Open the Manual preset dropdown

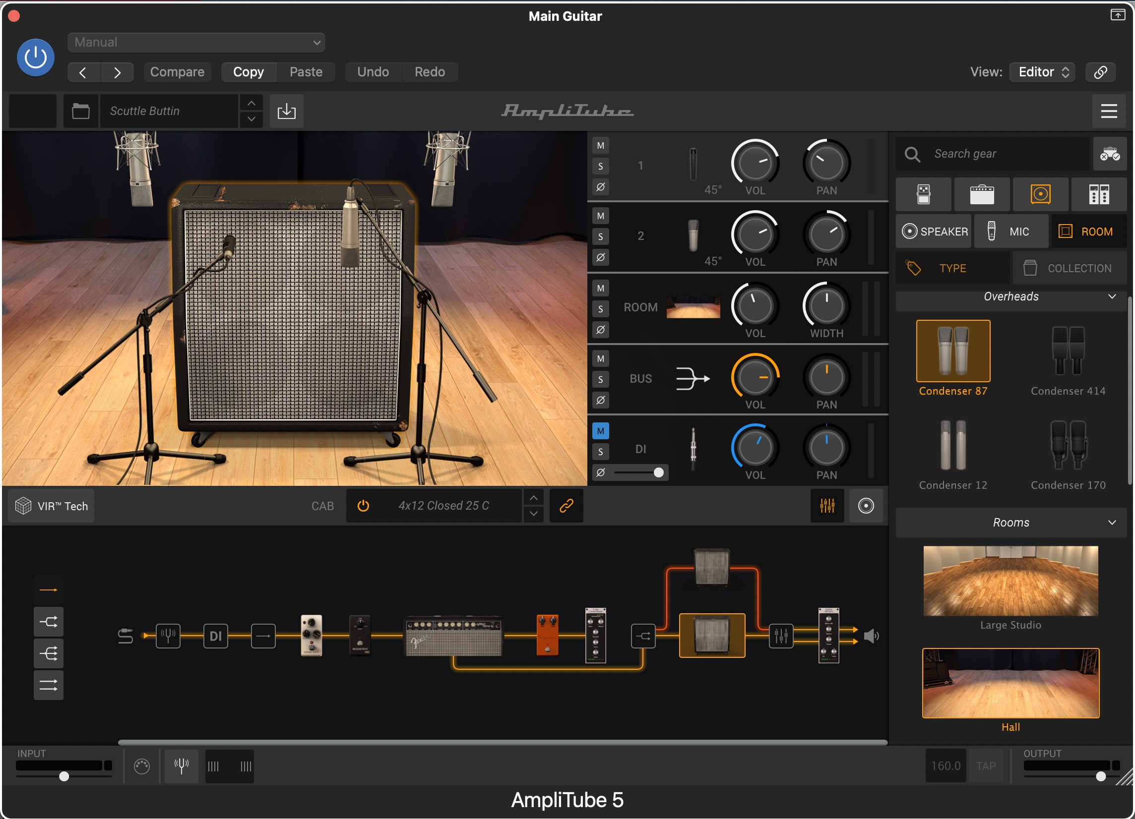[196, 43]
